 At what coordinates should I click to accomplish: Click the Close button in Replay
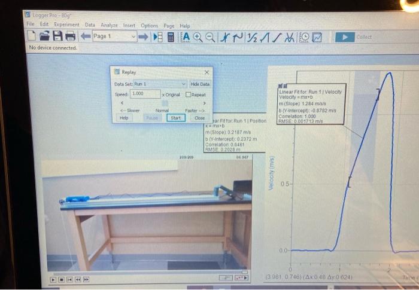click(199, 118)
